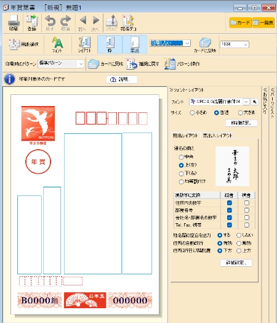
Task: Toggle the 枠 frame display button
Action: click(x=110, y=44)
